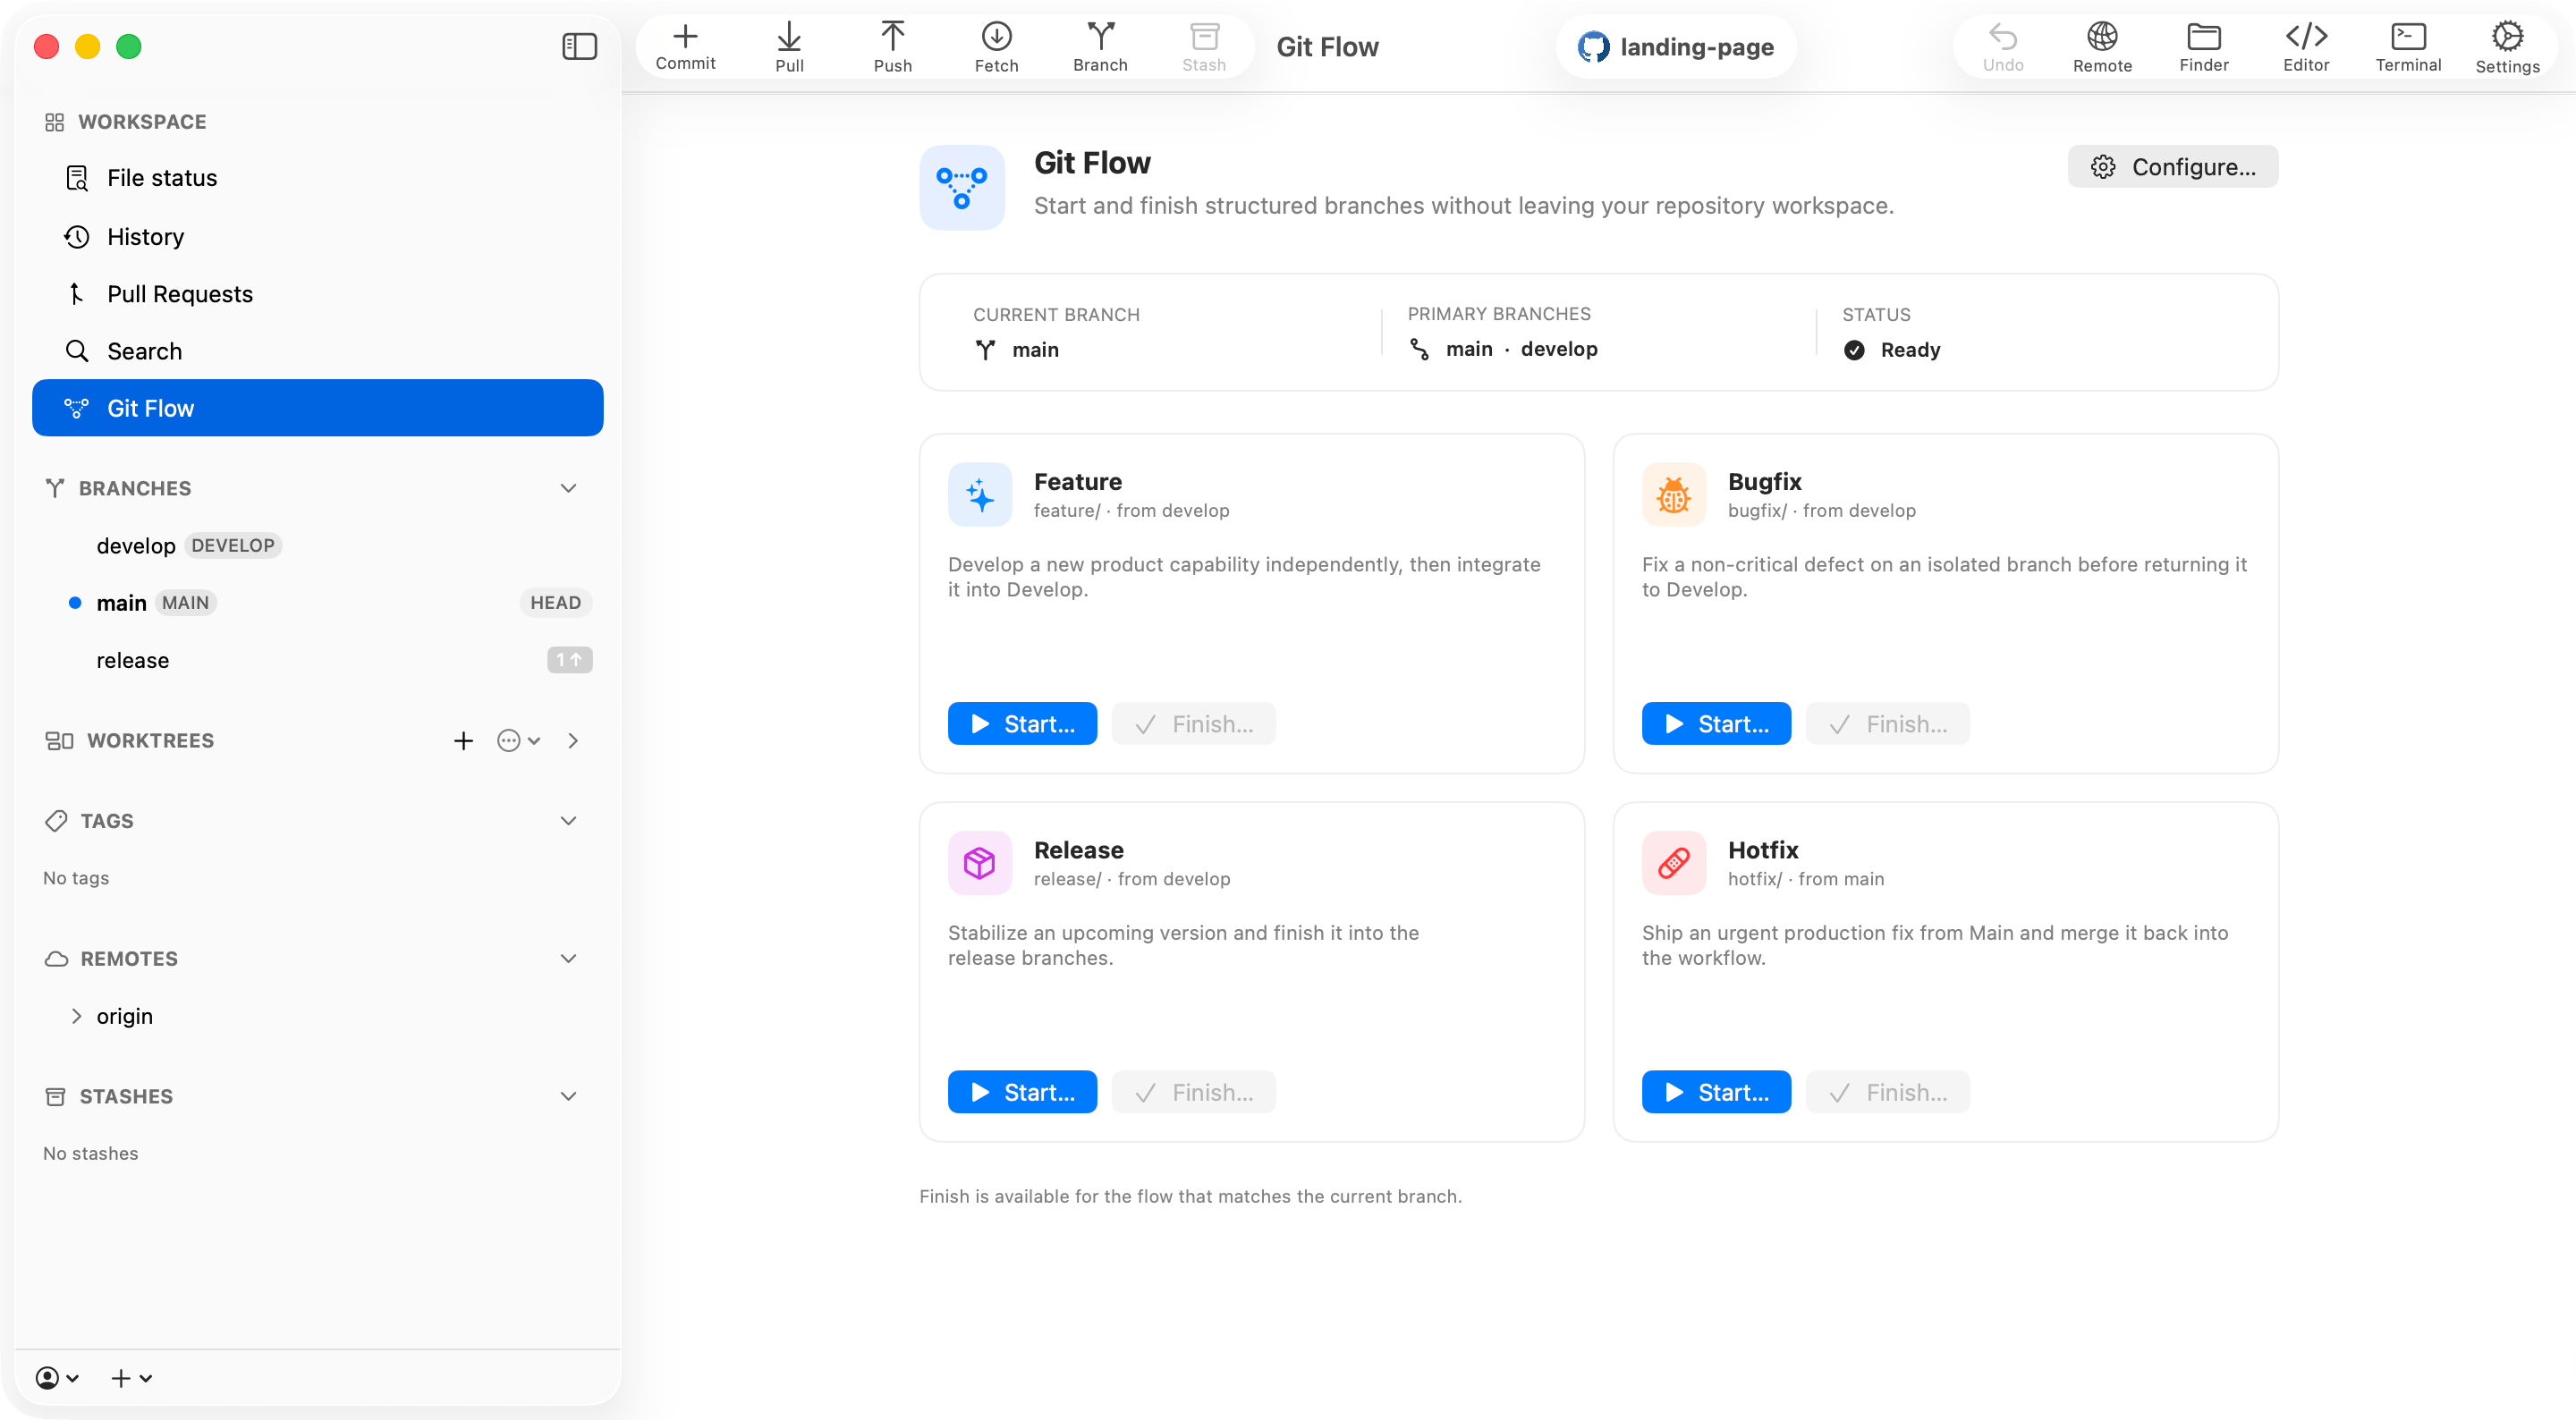Reveal repository in Finder icon
The width and height of the screenshot is (2576, 1420).
[2204, 47]
